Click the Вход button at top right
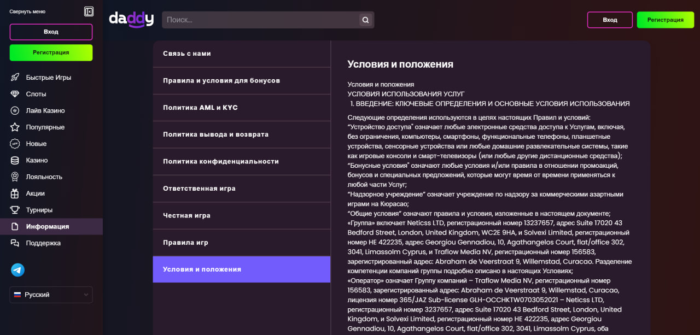This screenshot has width=700, height=335. click(609, 19)
